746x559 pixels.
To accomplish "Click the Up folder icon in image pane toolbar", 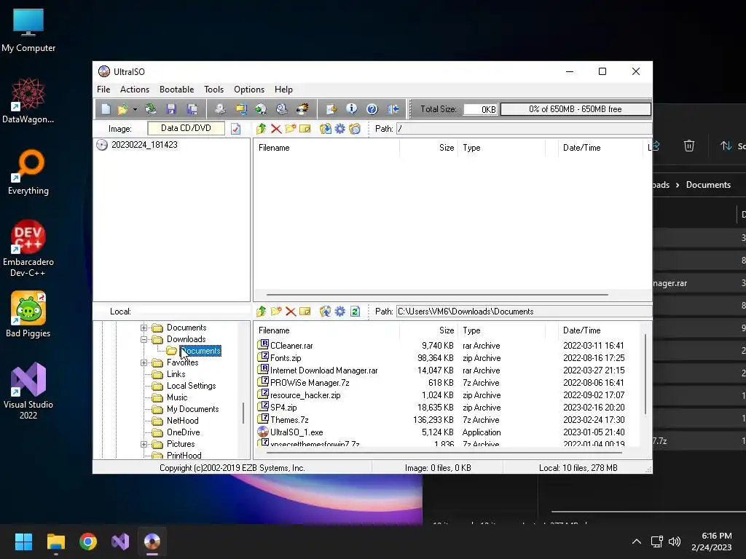I will pos(262,129).
